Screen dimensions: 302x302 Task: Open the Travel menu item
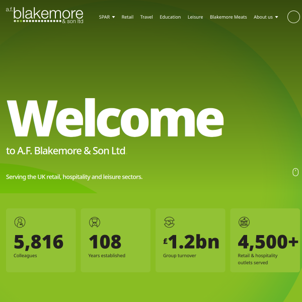(146, 17)
